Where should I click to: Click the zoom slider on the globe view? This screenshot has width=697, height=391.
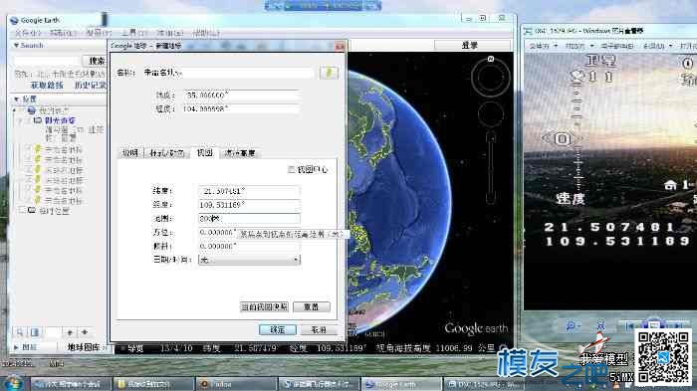[490, 167]
